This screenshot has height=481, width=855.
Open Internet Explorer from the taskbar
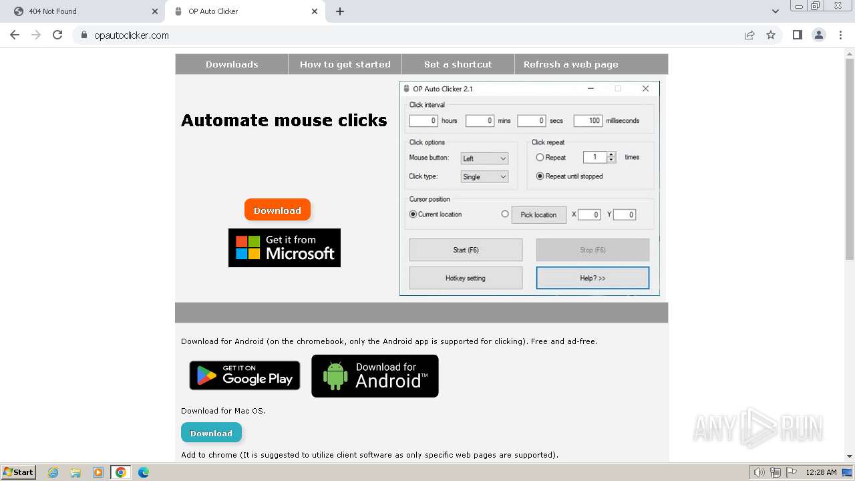click(x=53, y=472)
